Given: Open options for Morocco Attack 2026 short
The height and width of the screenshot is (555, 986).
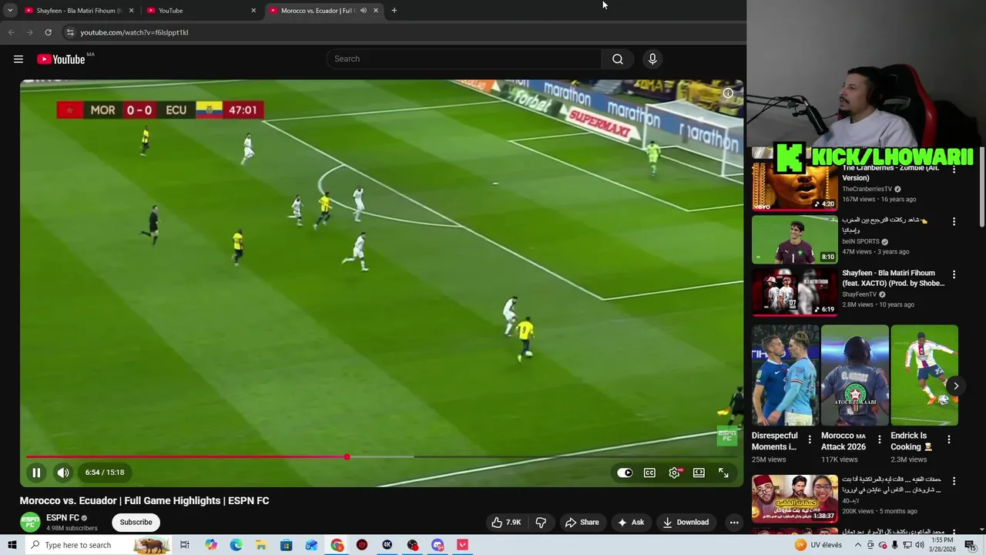Looking at the screenshot, I should pyautogui.click(x=879, y=439).
